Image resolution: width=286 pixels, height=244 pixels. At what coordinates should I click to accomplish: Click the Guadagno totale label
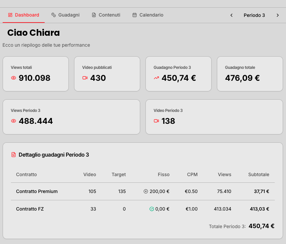point(240,68)
